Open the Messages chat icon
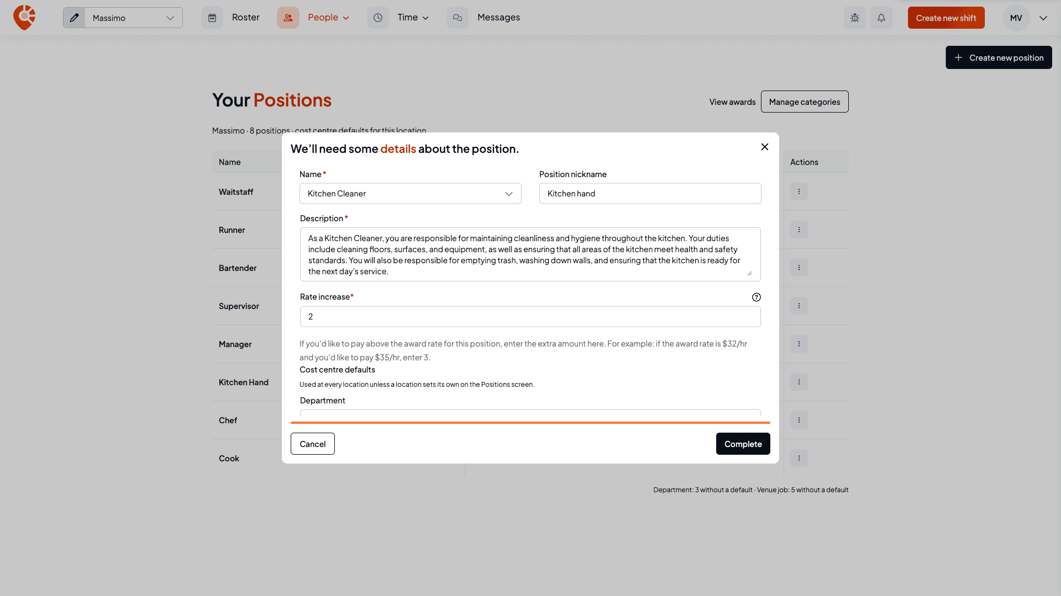The width and height of the screenshot is (1061, 596). [458, 18]
